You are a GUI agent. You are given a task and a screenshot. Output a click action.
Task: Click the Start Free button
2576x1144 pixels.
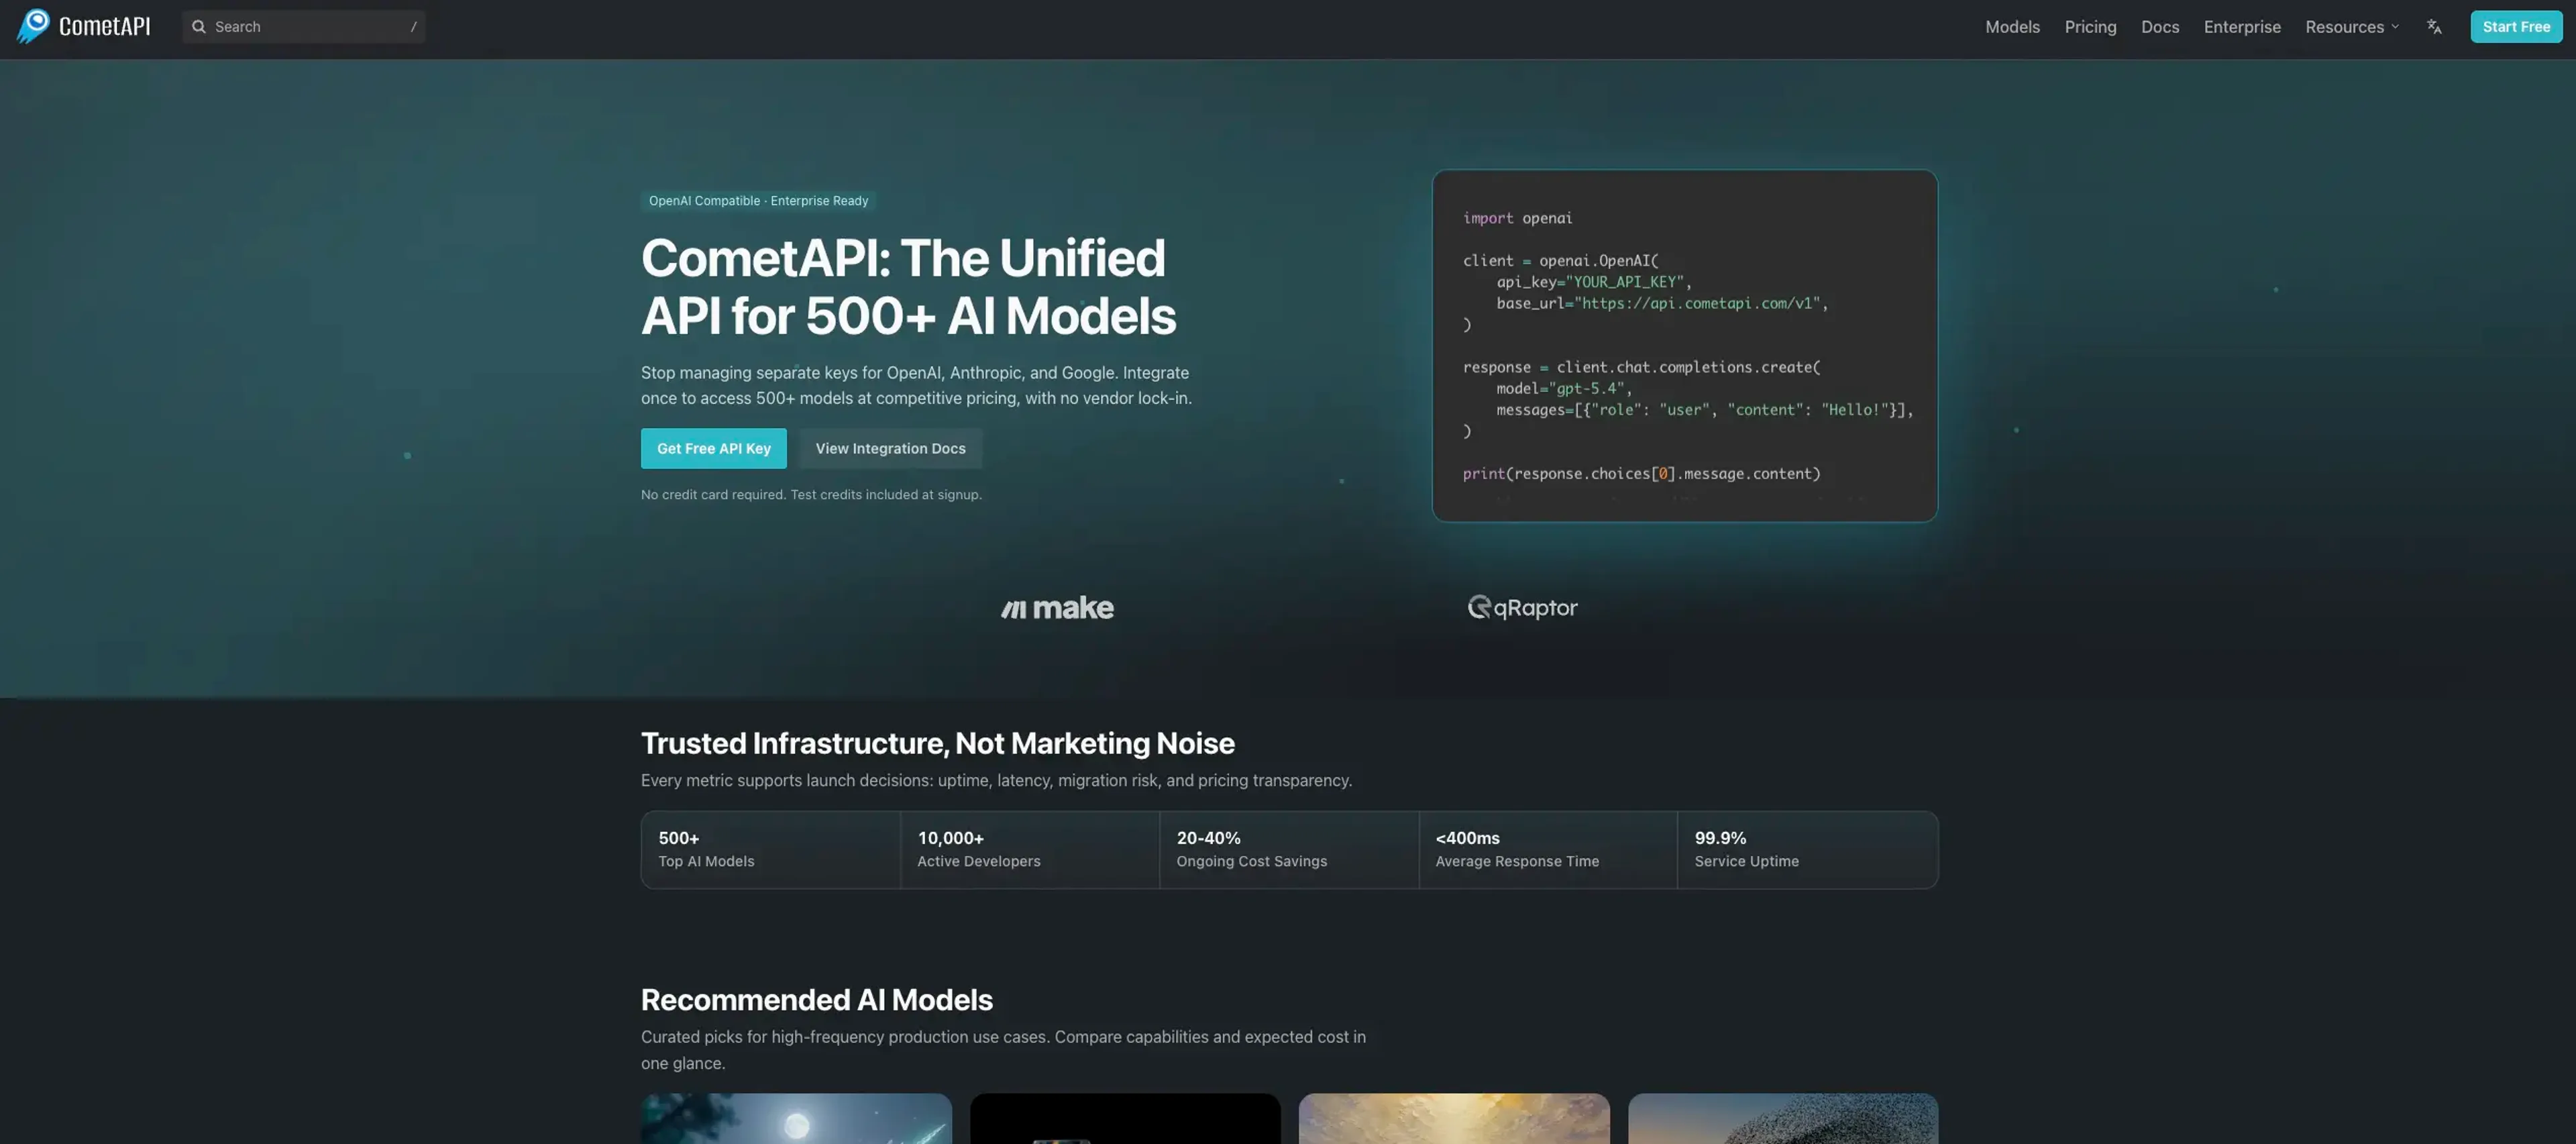tap(2516, 26)
